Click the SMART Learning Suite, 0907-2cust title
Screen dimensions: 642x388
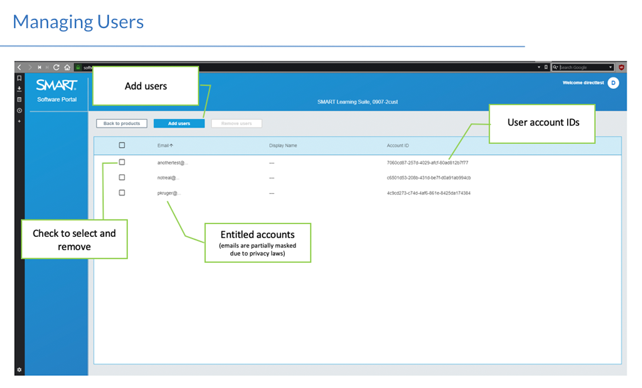[x=357, y=102]
